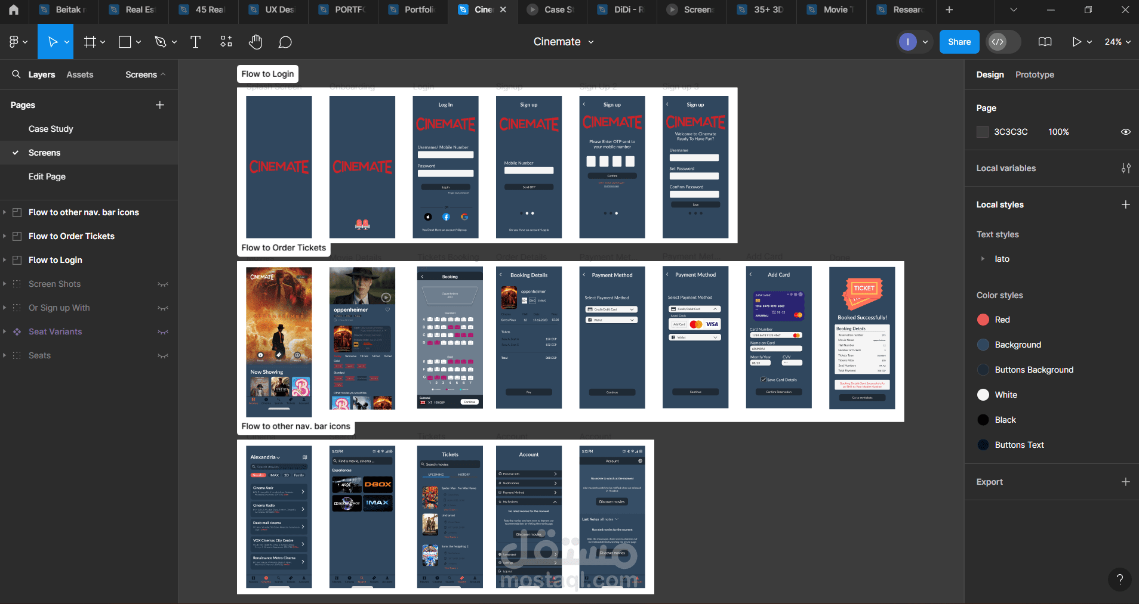
Task: Click the Share button
Action: pyautogui.click(x=959, y=42)
